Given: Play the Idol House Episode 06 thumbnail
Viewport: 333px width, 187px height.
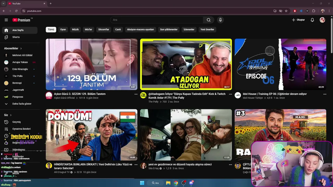Looking at the screenshot, I should click(280, 64).
